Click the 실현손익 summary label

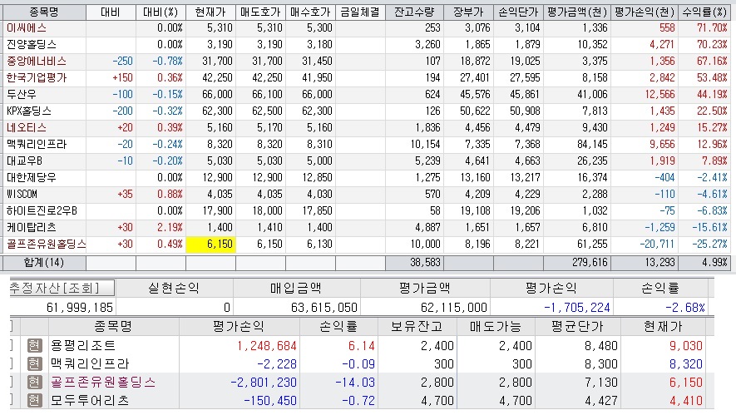click(x=174, y=288)
